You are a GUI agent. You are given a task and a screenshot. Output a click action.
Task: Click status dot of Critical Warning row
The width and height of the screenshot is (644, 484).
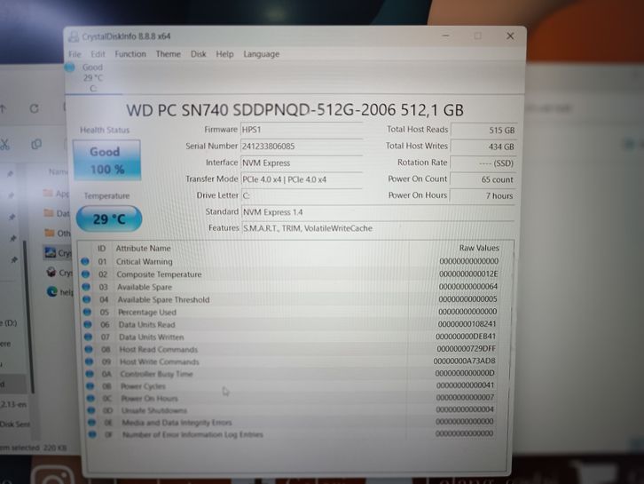click(x=85, y=261)
